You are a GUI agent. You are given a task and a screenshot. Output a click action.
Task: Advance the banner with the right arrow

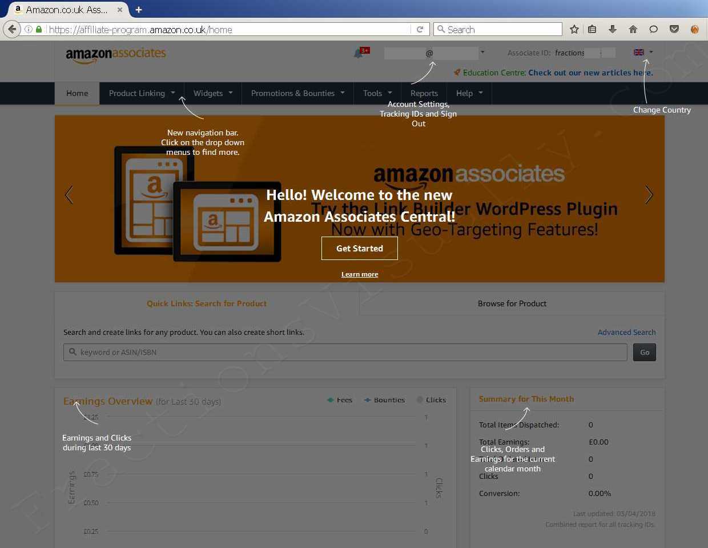[x=649, y=195]
